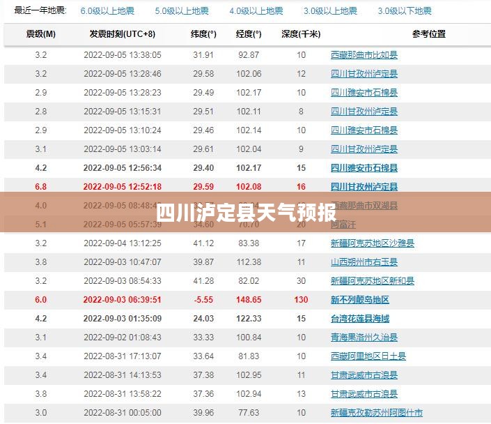Click the latitude value 31.91
The height and width of the screenshot is (424, 491).
pyautogui.click(x=203, y=55)
